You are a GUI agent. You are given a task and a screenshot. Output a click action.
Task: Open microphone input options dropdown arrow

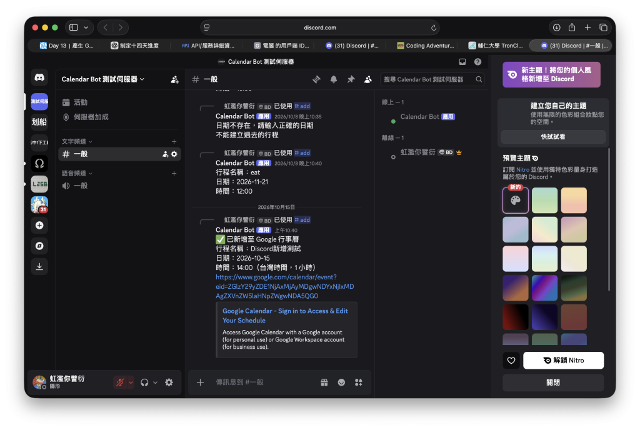tap(131, 382)
